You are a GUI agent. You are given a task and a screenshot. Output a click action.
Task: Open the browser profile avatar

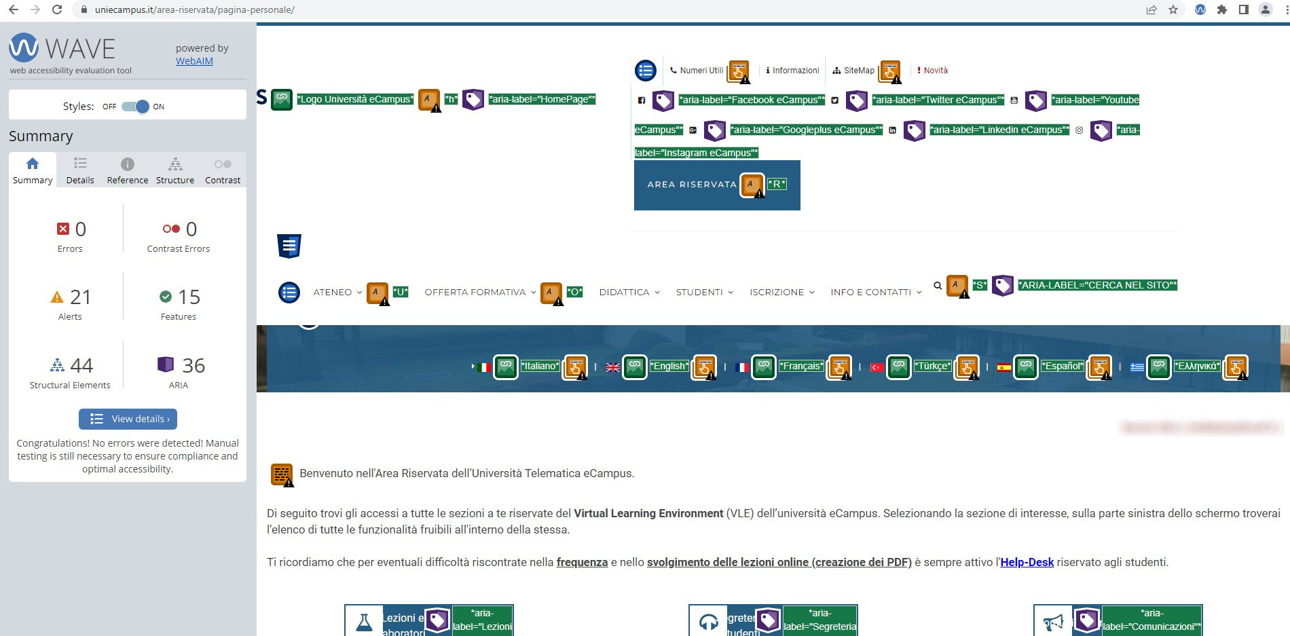coord(1266,10)
